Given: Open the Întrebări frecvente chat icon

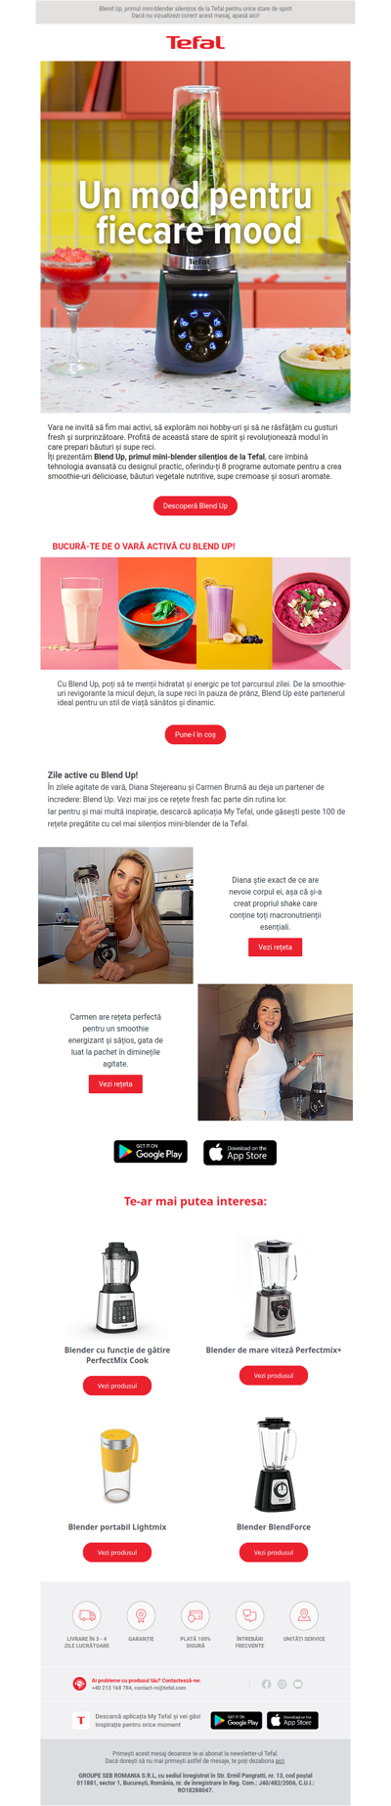Looking at the screenshot, I should tap(249, 1615).
